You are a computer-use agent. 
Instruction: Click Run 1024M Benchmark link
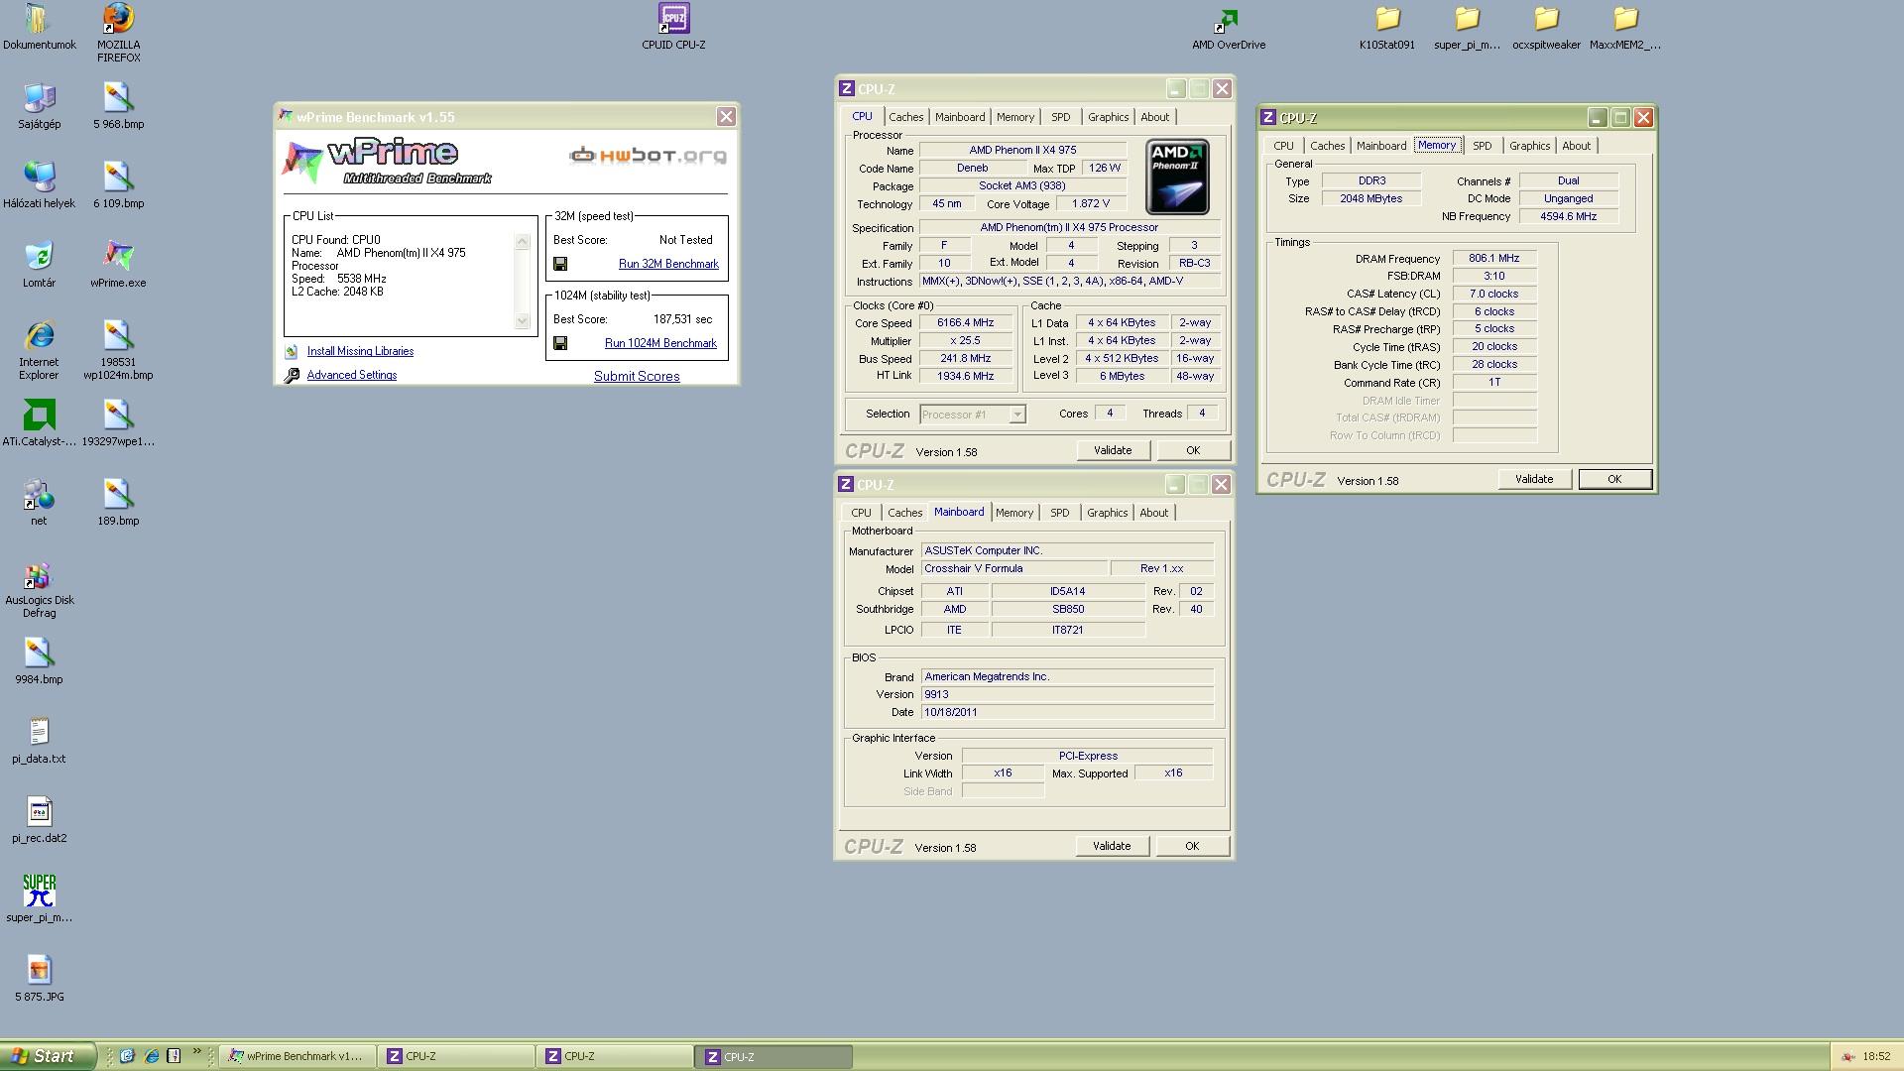pos(660,343)
